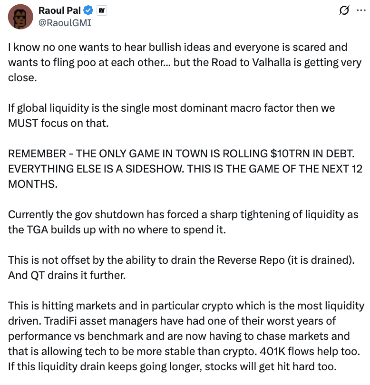Click the "And QT drains it further" line
Image resolution: width=370 pixels, height=385 pixels.
click(67, 276)
